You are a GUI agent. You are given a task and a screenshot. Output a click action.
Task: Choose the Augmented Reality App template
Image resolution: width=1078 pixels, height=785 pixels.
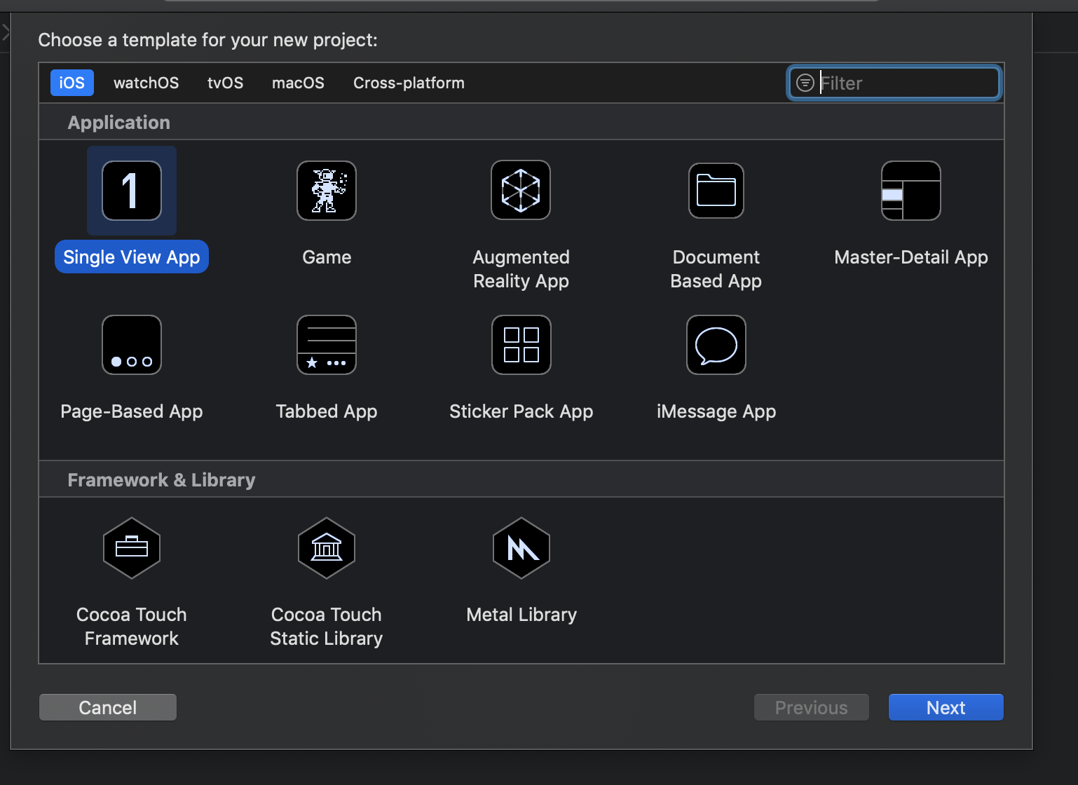tap(521, 190)
